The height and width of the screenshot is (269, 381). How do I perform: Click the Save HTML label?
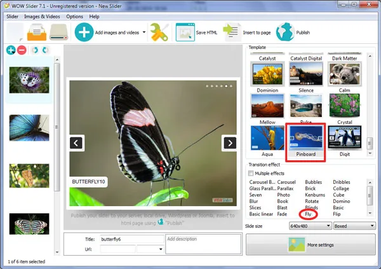click(206, 32)
